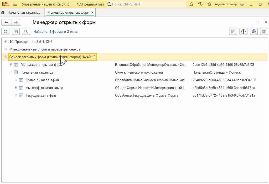Screen dimensions: 269x184
Task: Open the main hamburger menu
Action: (15, 4)
